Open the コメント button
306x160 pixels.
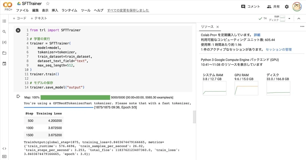pos(251,7)
